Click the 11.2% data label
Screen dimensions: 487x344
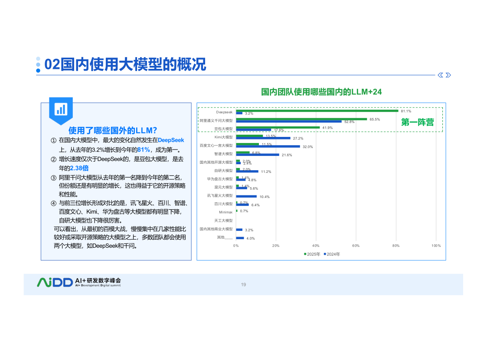(x=266, y=172)
